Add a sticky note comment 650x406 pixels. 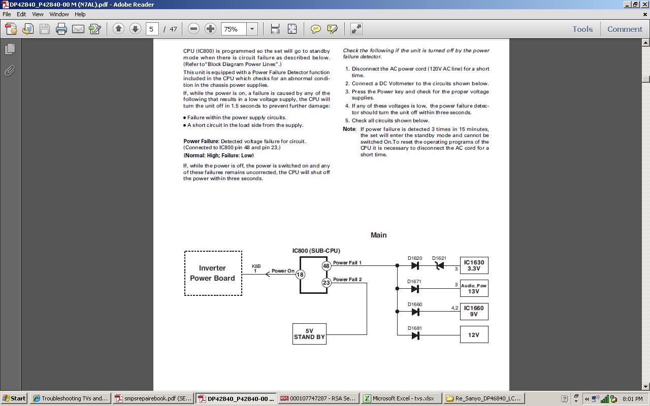pyautogui.click(x=316, y=29)
